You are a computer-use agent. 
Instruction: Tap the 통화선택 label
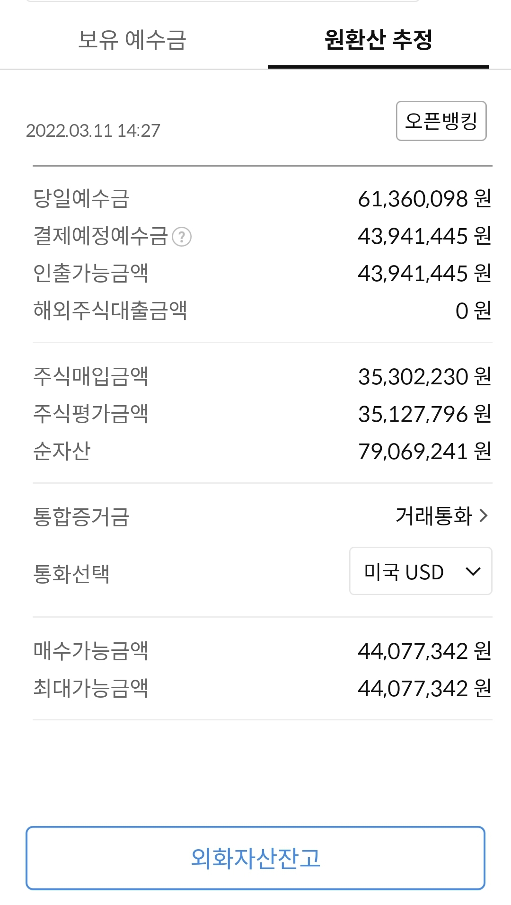[71, 574]
